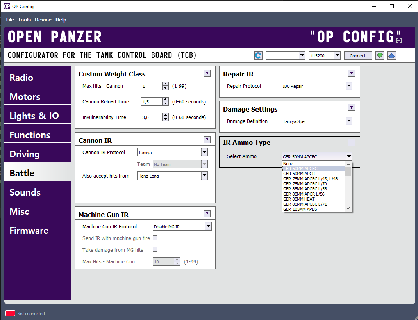The height and width of the screenshot is (320, 418).
Task: Toggle Take damage from MG hits
Action: [155, 249]
